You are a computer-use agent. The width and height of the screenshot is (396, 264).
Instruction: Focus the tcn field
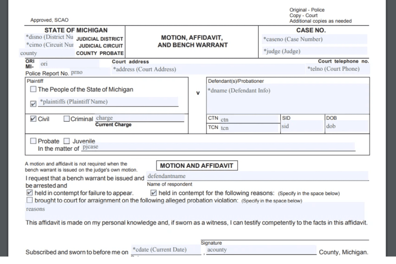pos(249,128)
